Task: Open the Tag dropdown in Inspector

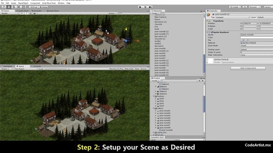Action: tap(232, 17)
